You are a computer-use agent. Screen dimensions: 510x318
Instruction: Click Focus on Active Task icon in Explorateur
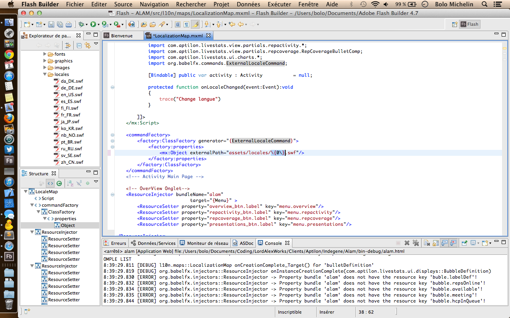click(x=68, y=45)
